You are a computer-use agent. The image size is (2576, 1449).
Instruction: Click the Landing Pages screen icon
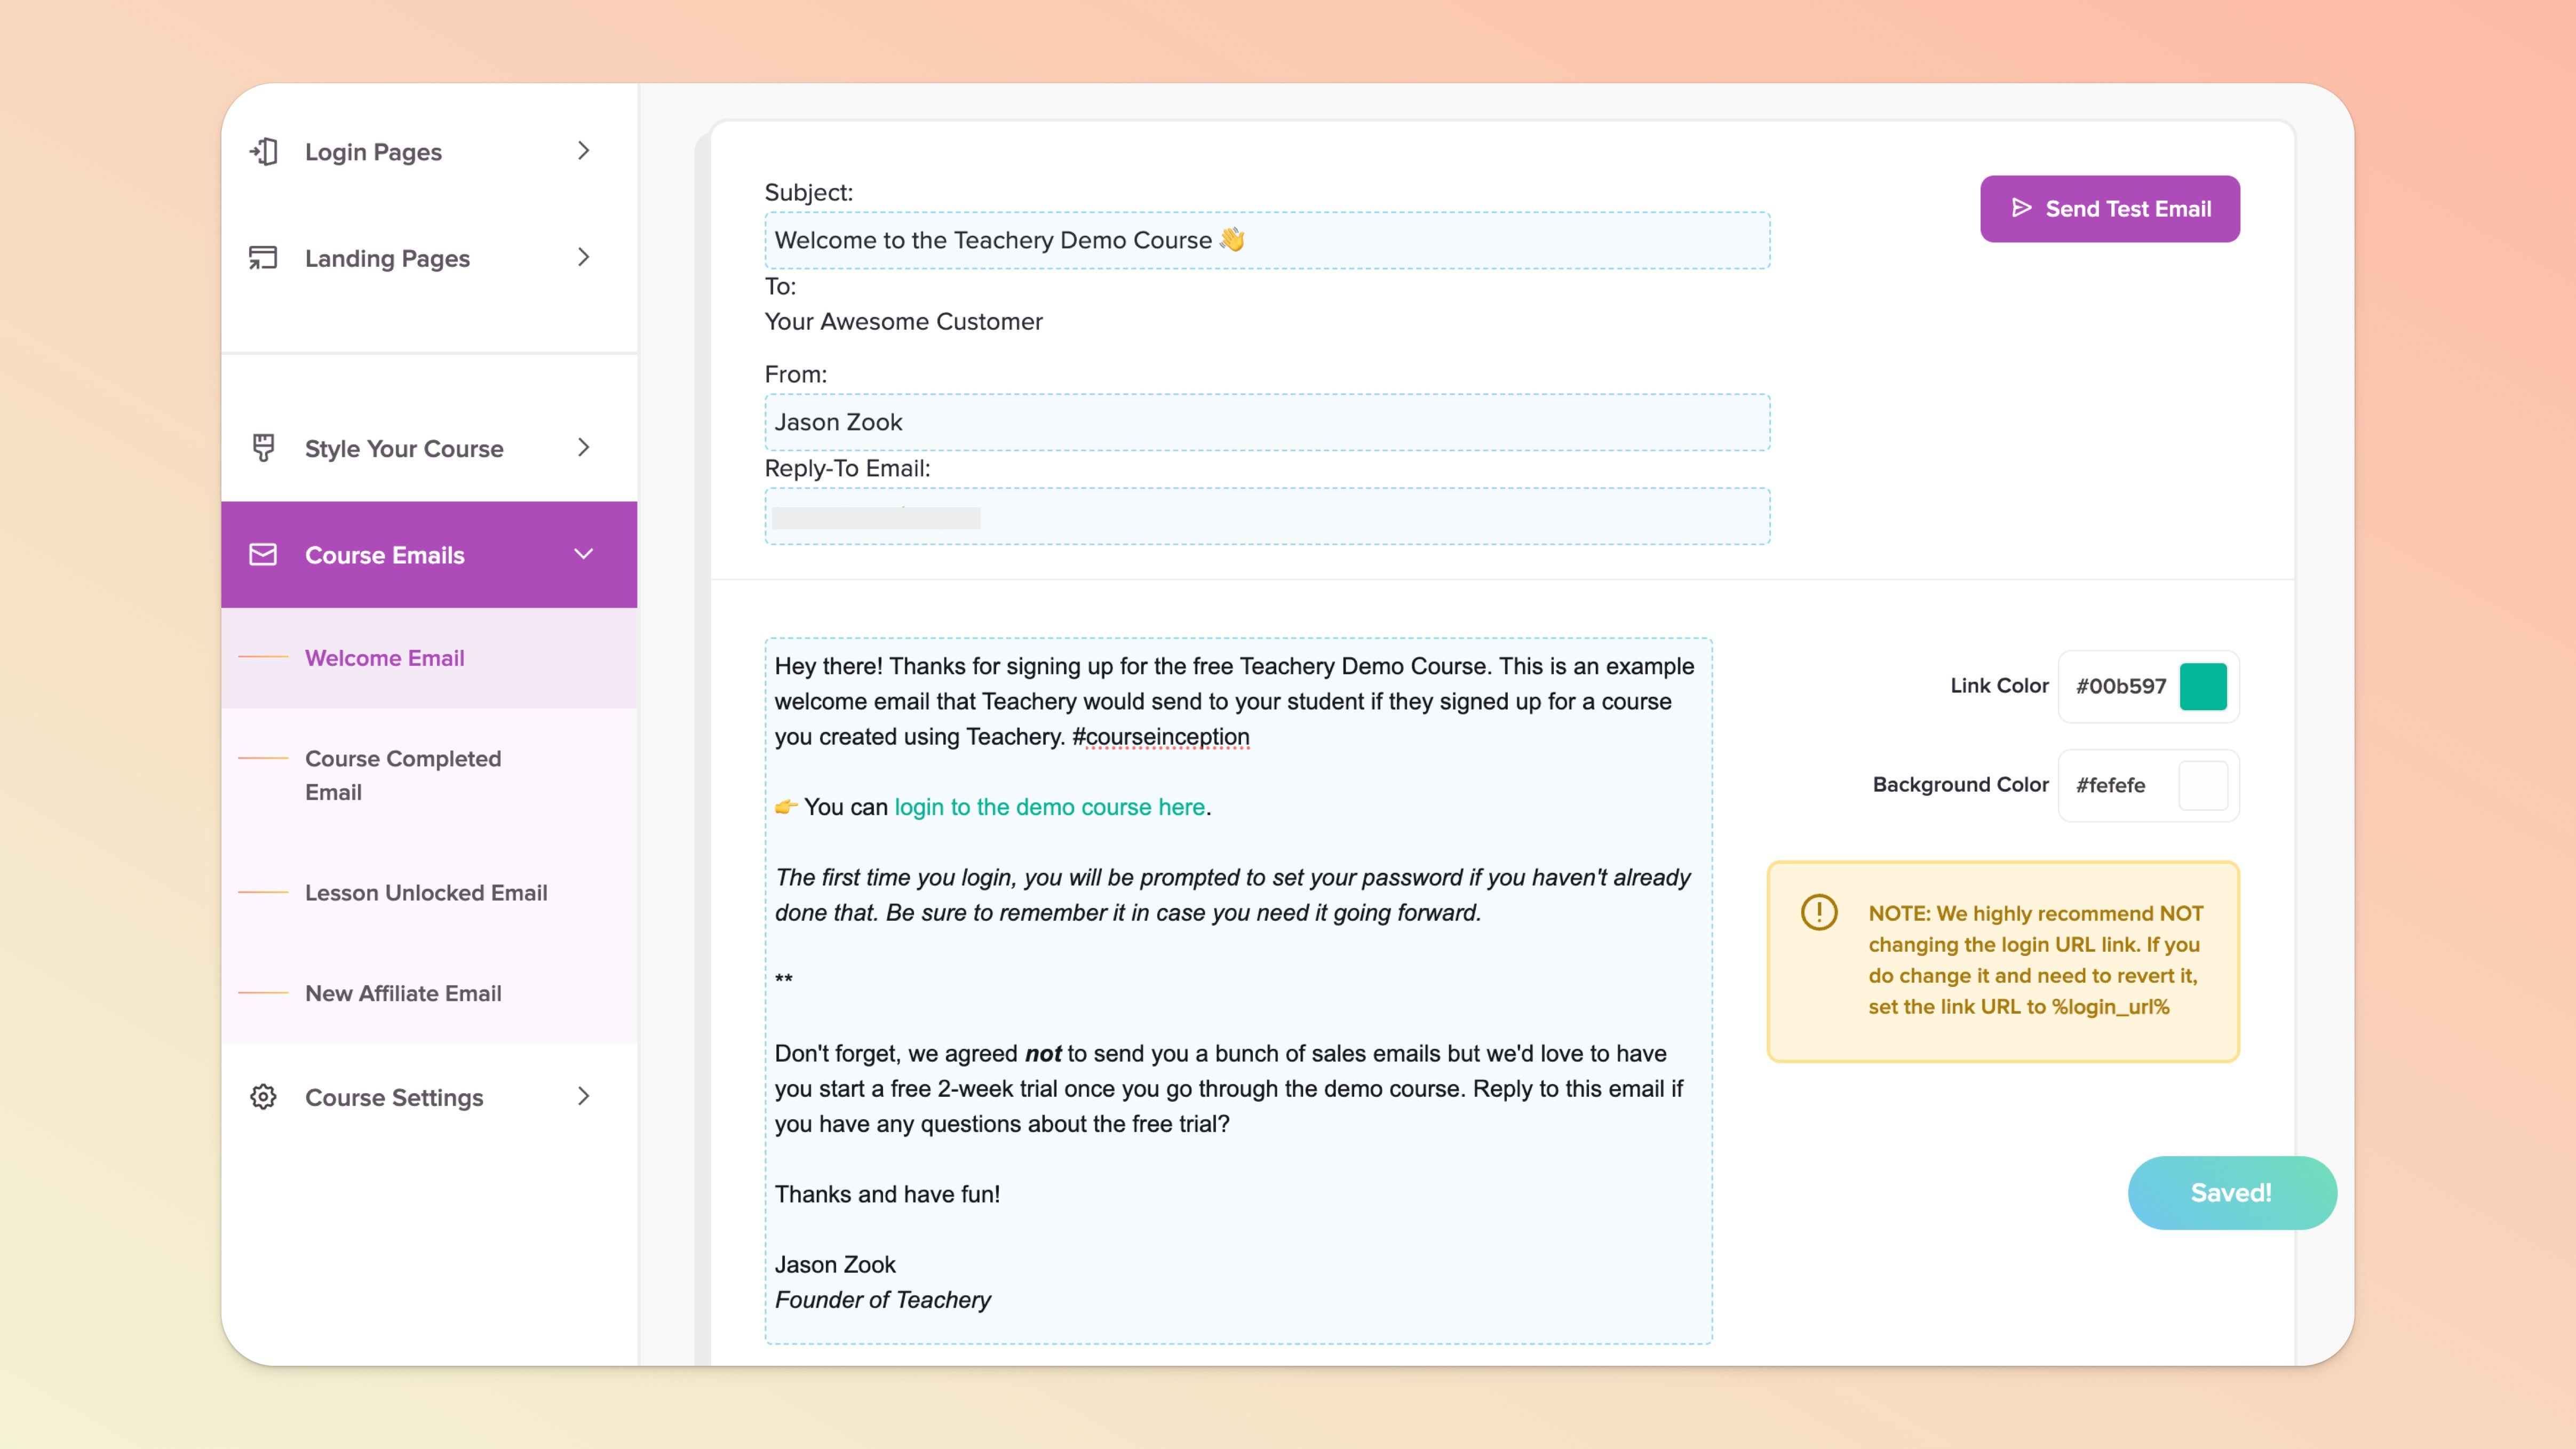click(x=263, y=258)
